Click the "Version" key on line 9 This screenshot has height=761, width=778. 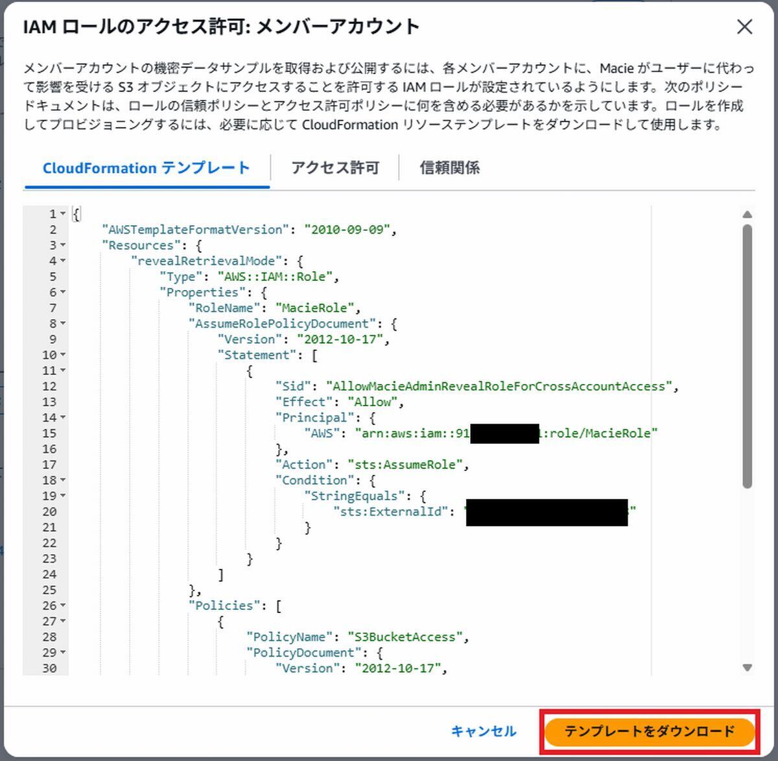pyautogui.click(x=250, y=339)
